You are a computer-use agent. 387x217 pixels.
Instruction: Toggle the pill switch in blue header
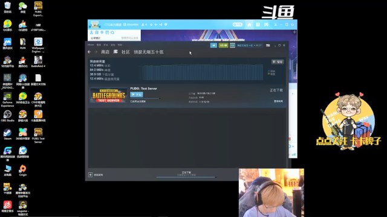point(238,25)
